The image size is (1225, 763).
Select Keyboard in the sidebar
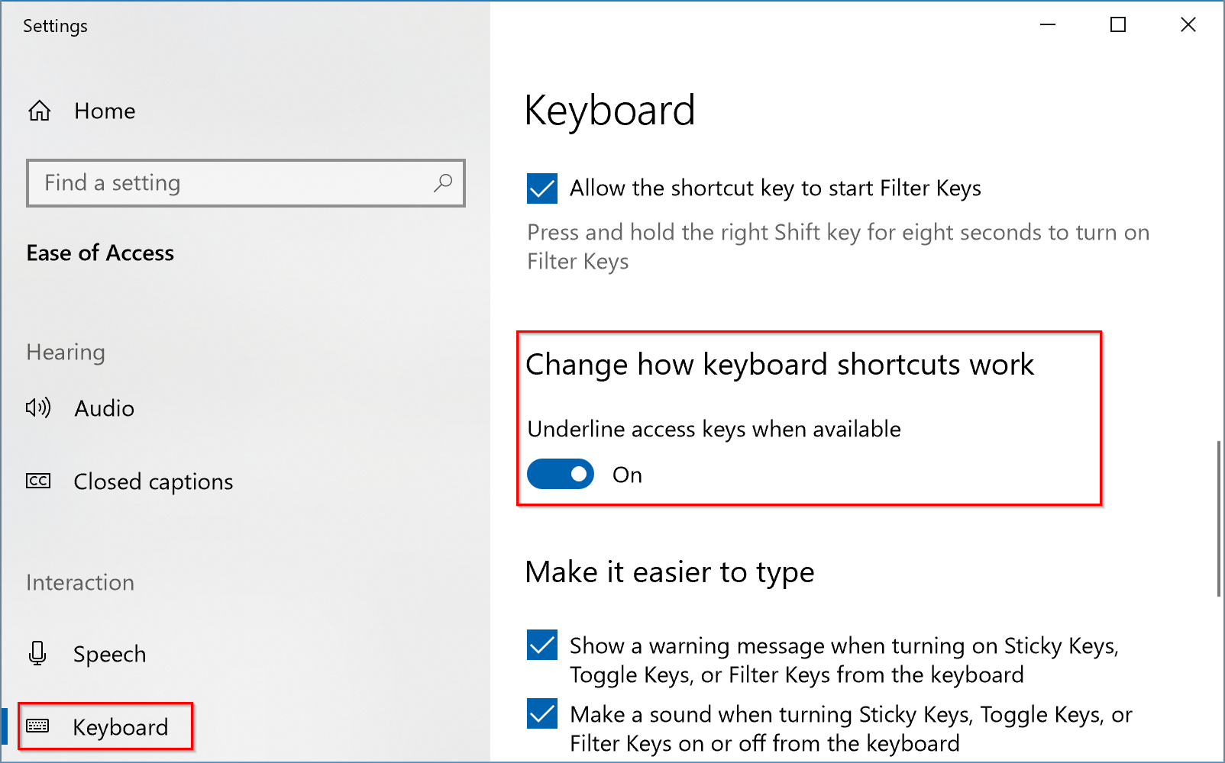(120, 727)
